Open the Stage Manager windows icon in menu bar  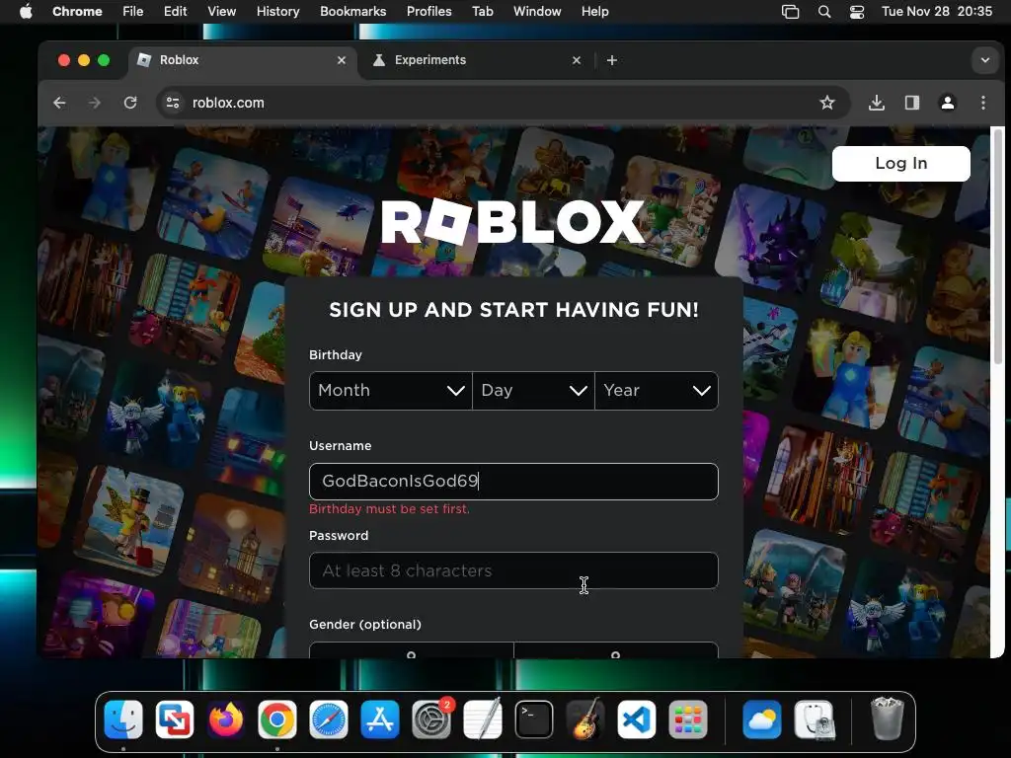click(791, 11)
